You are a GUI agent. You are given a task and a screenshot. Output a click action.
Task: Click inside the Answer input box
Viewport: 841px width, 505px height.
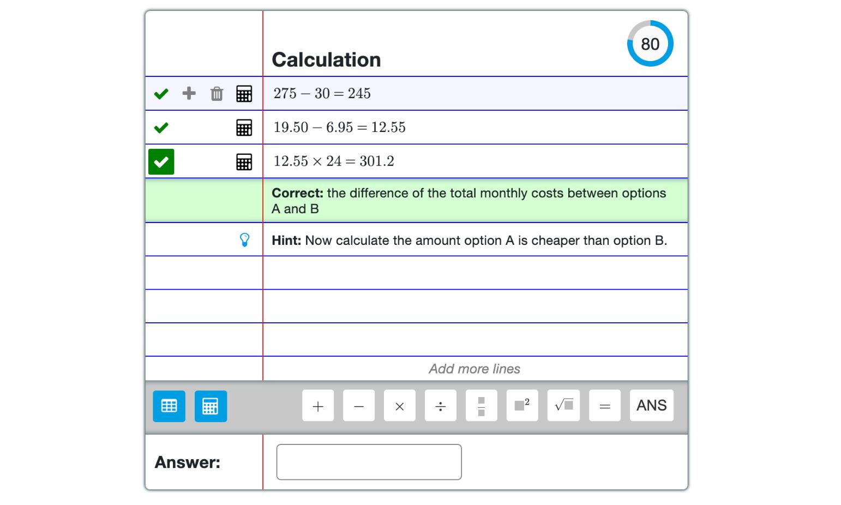(369, 461)
